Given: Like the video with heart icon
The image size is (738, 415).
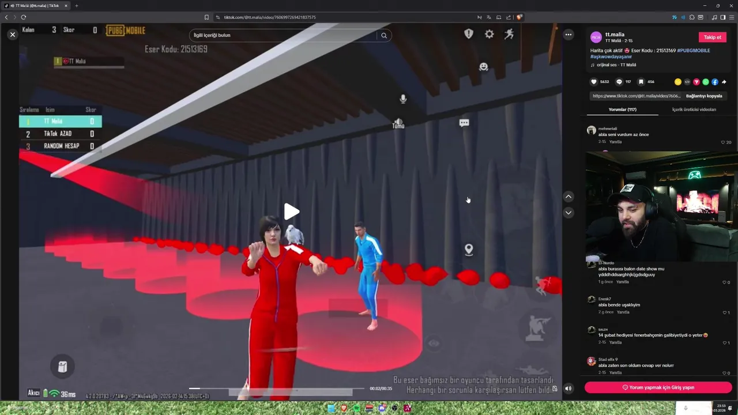Looking at the screenshot, I should click(x=594, y=82).
